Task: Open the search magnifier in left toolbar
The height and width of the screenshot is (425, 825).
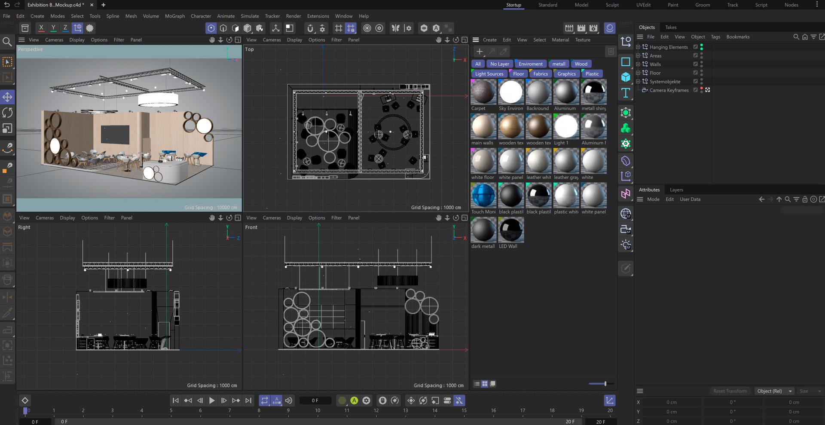Action: pyautogui.click(x=7, y=42)
